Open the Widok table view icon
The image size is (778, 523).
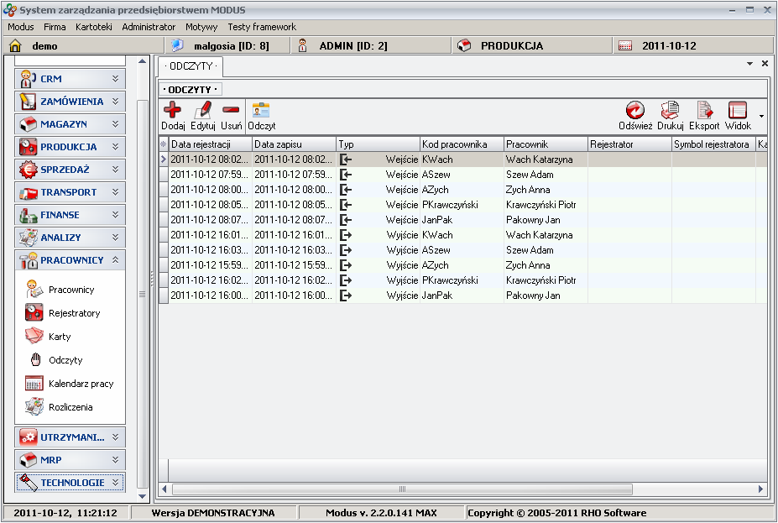pos(738,110)
